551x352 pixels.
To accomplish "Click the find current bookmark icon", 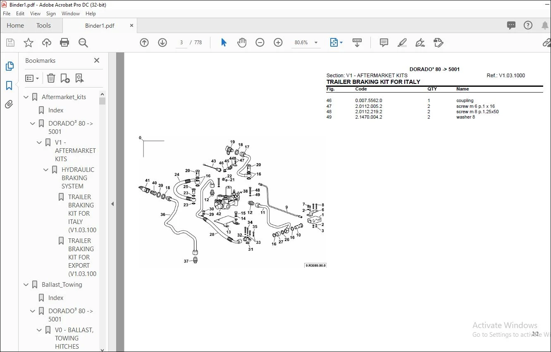I will (79, 78).
